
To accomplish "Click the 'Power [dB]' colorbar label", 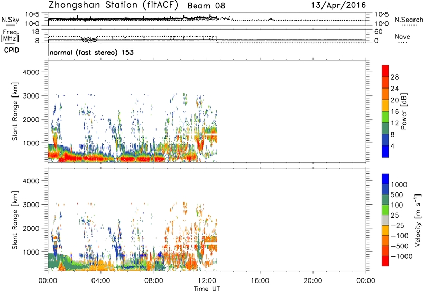I will pos(403,112).
